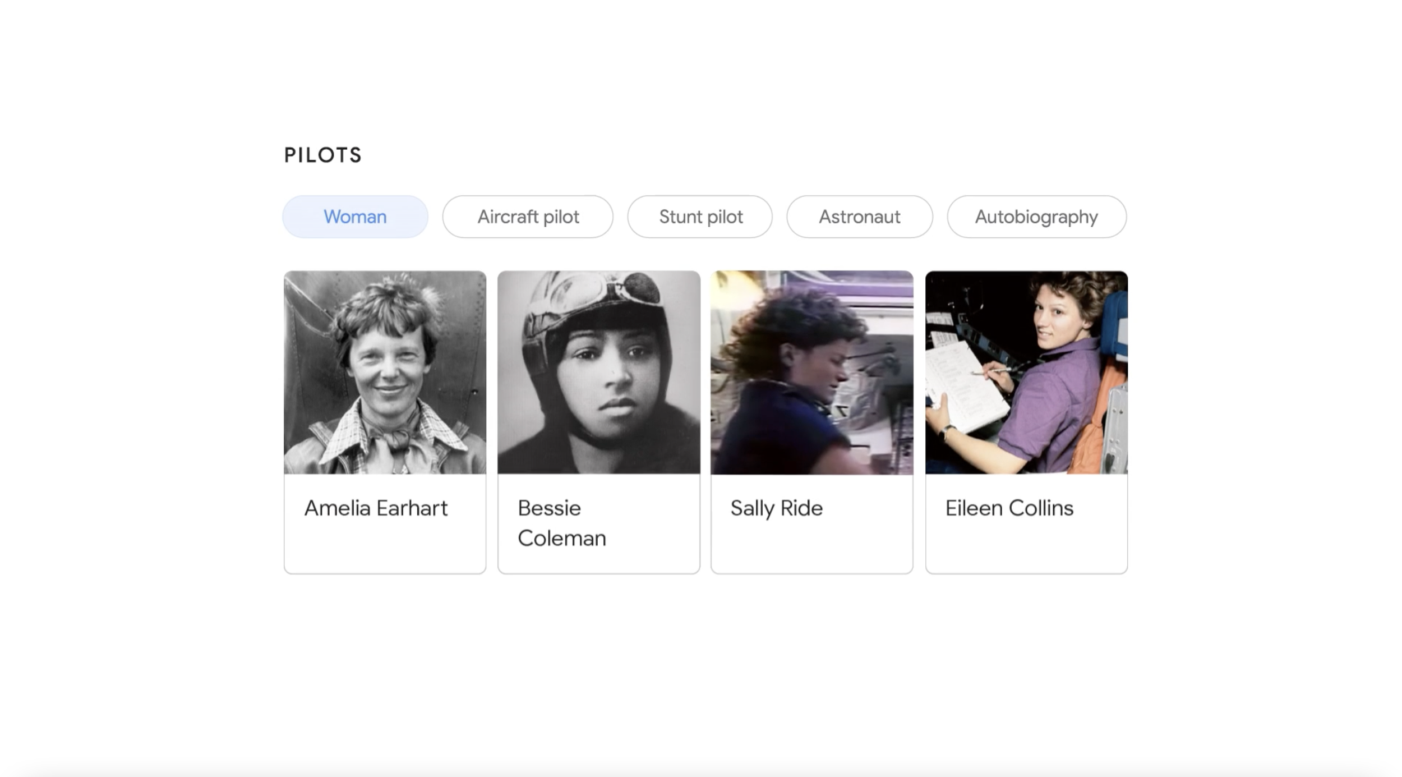
Task: Open the Eileen Collins photo
Action: tap(1026, 373)
